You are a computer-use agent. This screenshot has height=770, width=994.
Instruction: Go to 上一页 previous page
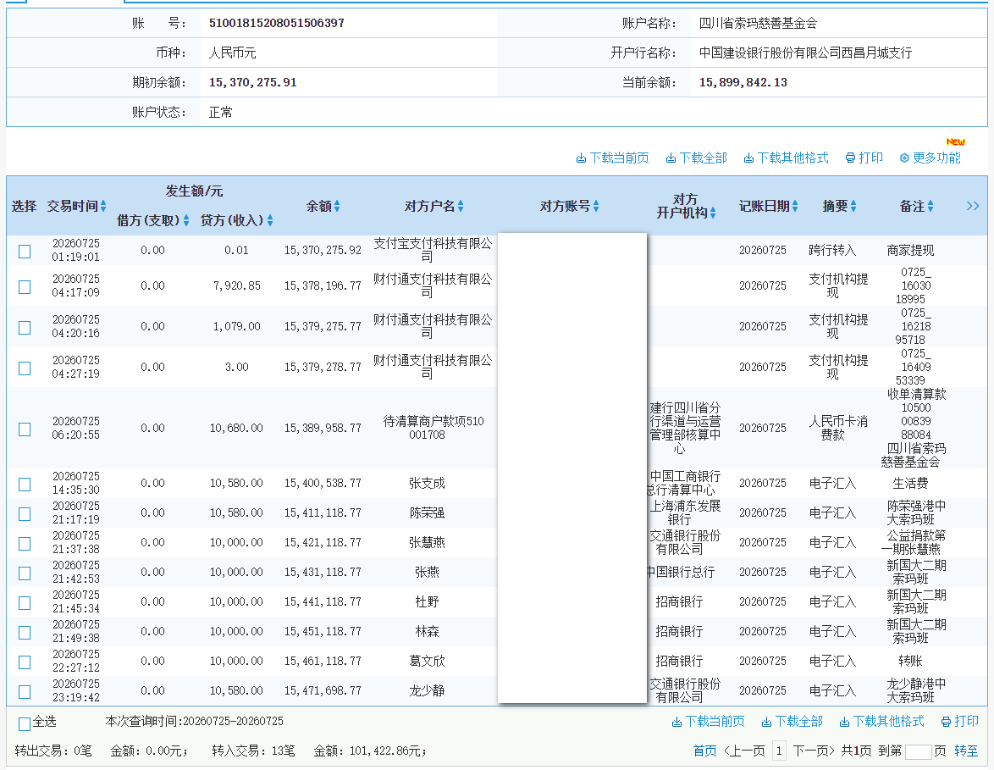pos(744,751)
